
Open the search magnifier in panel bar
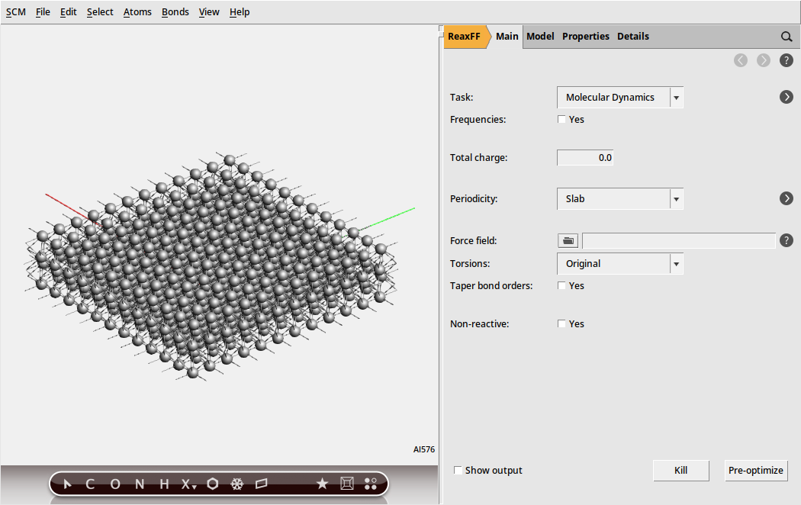(787, 37)
